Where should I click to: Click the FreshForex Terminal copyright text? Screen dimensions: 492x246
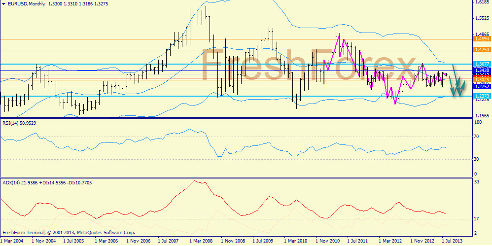(x=69, y=232)
